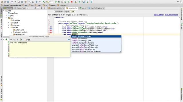Click the Undo arrow icon

(x=12, y=2)
